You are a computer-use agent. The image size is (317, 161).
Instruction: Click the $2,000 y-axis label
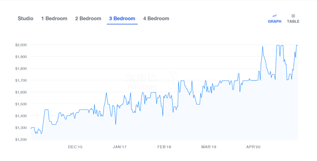[21, 45]
